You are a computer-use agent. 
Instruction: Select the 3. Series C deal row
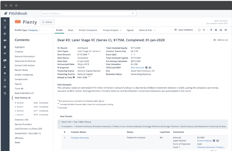tap(31, 107)
